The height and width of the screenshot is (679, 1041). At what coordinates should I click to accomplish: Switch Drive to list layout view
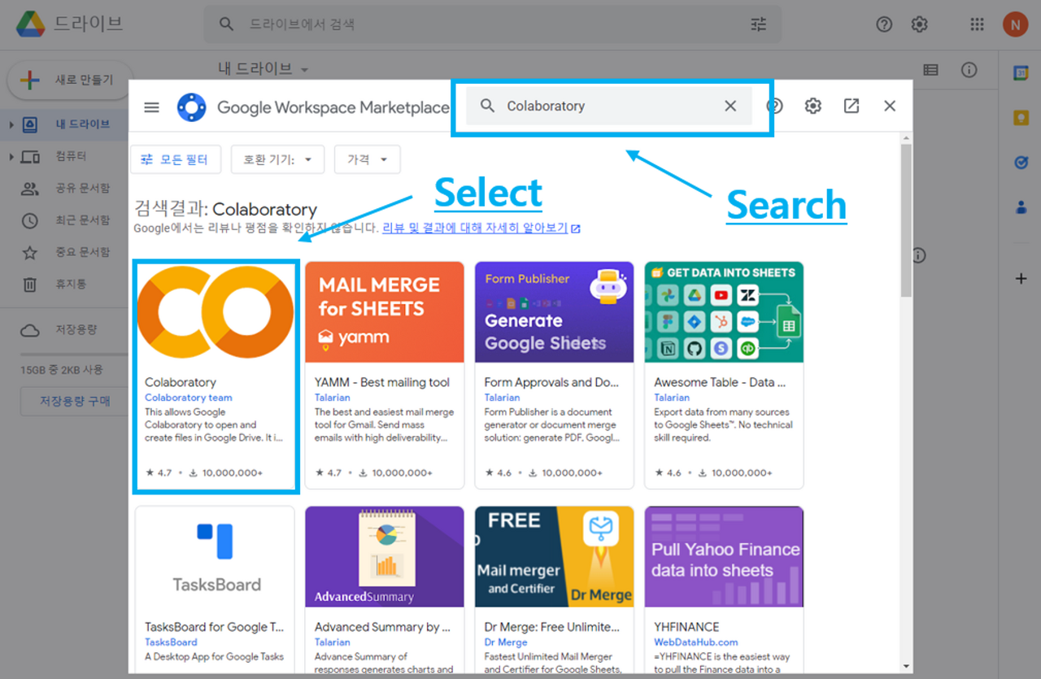931,70
